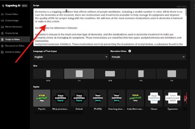Screen dimensions: 195x129
Task: Click the horizontal scrollbar below the styles
Action: point(58,113)
